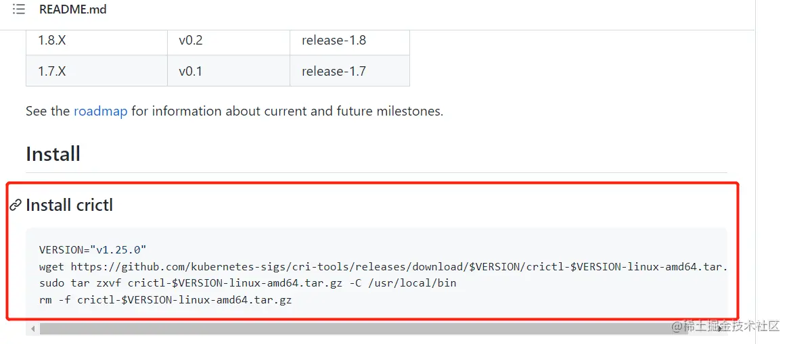Viewport: 791px width, 344px height.
Task: Click the left arrow of the code block's horizontal scrollbar
Action: [33, 329]
